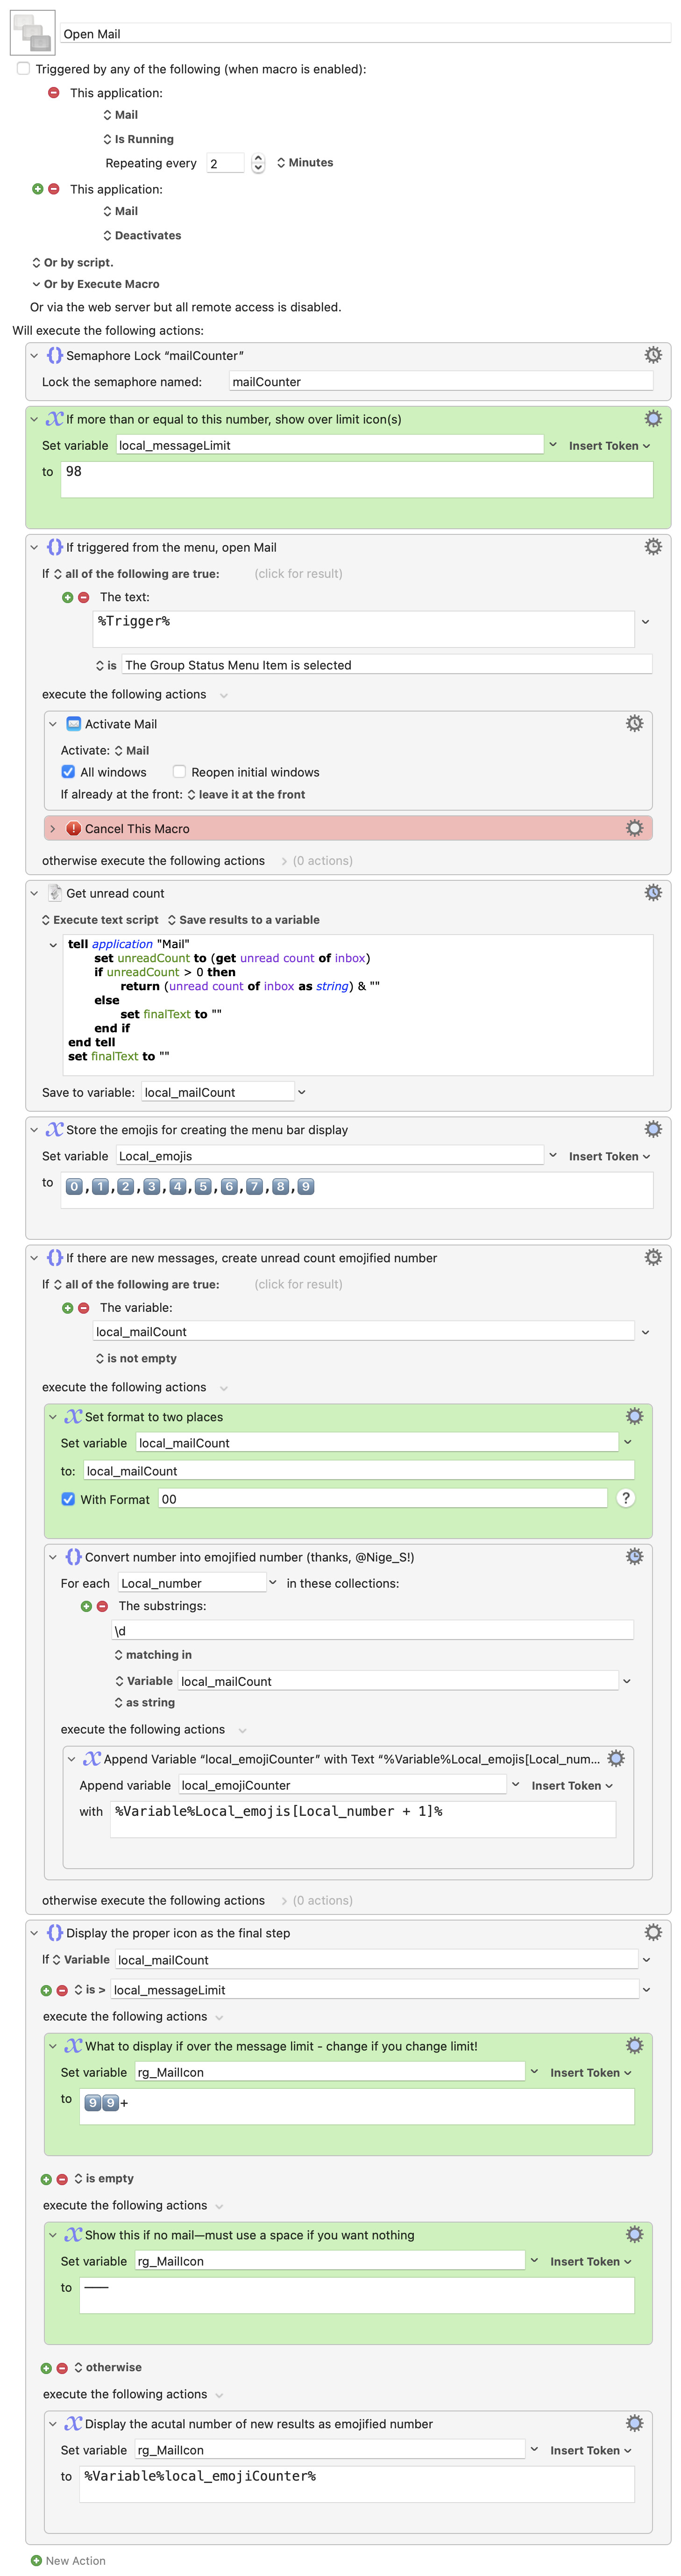This screenshot has width=681, height=2576.
Task: Click '(click for result)' in menu-trigger condition
Action: [x=298, y=574]
